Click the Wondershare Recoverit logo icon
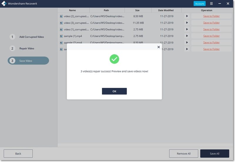Viewport: 235px width, 162px height. pos(4,4)
